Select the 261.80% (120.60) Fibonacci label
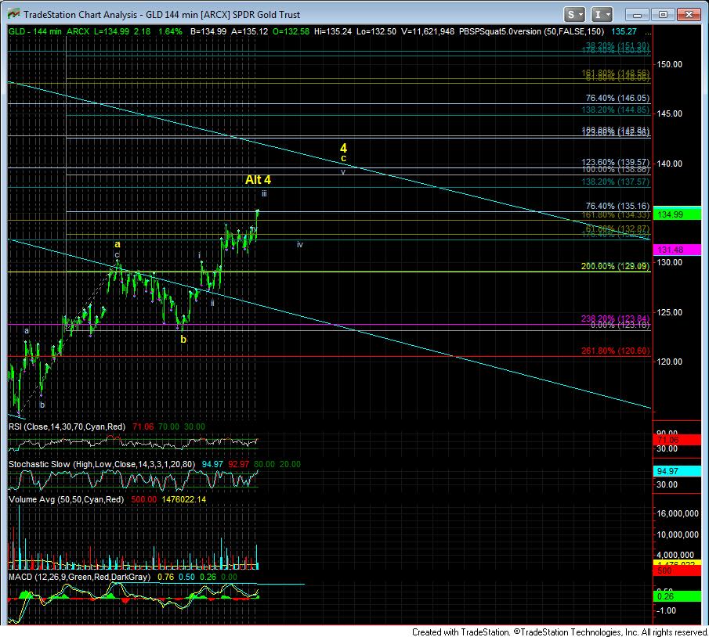The image size is (709, 637). point(615,351)
